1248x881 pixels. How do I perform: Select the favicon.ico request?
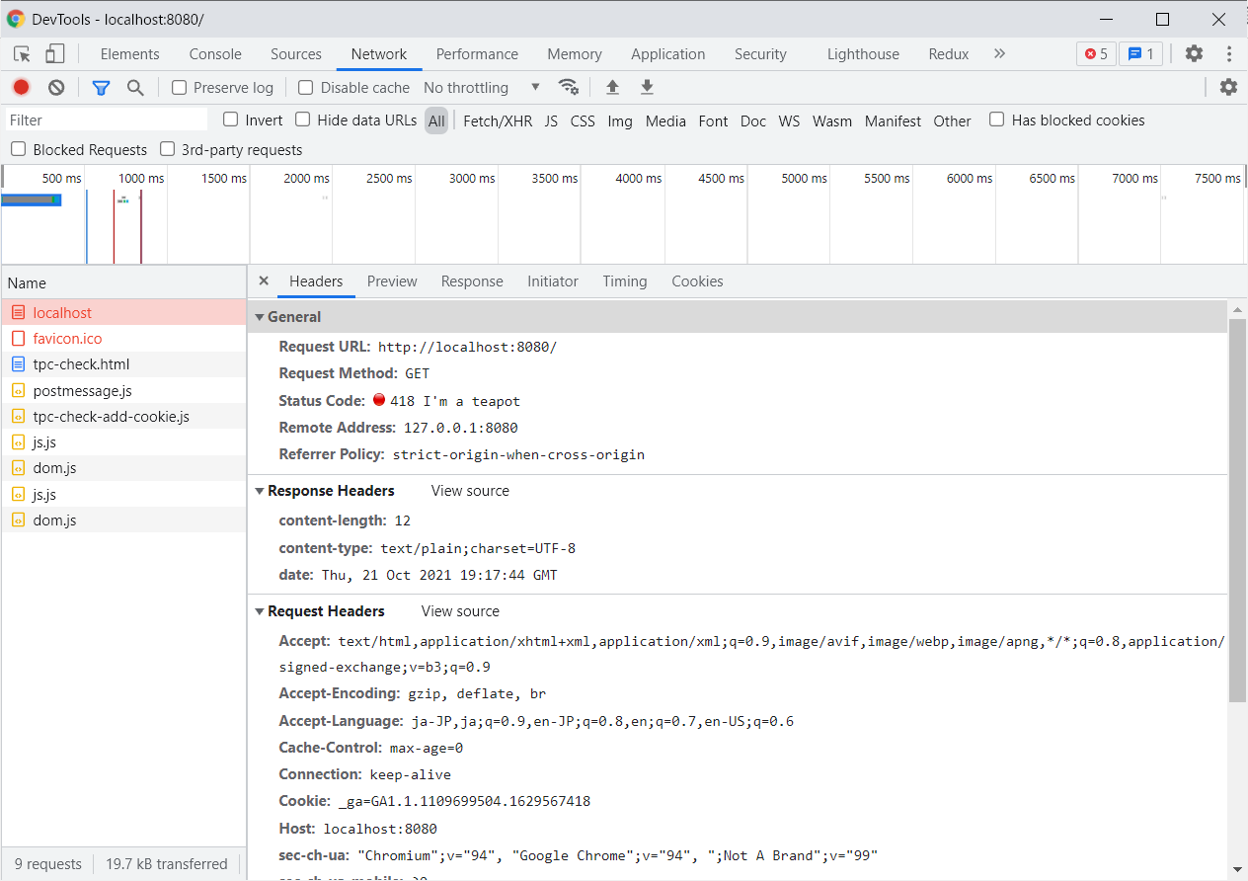[67, 339]
